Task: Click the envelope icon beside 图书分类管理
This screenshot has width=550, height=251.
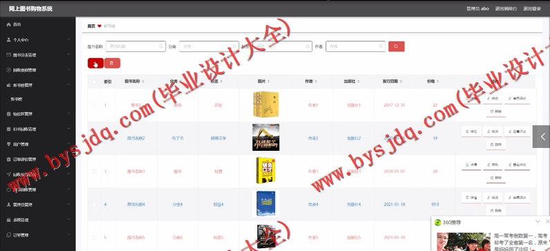Action: coord(9,55)
